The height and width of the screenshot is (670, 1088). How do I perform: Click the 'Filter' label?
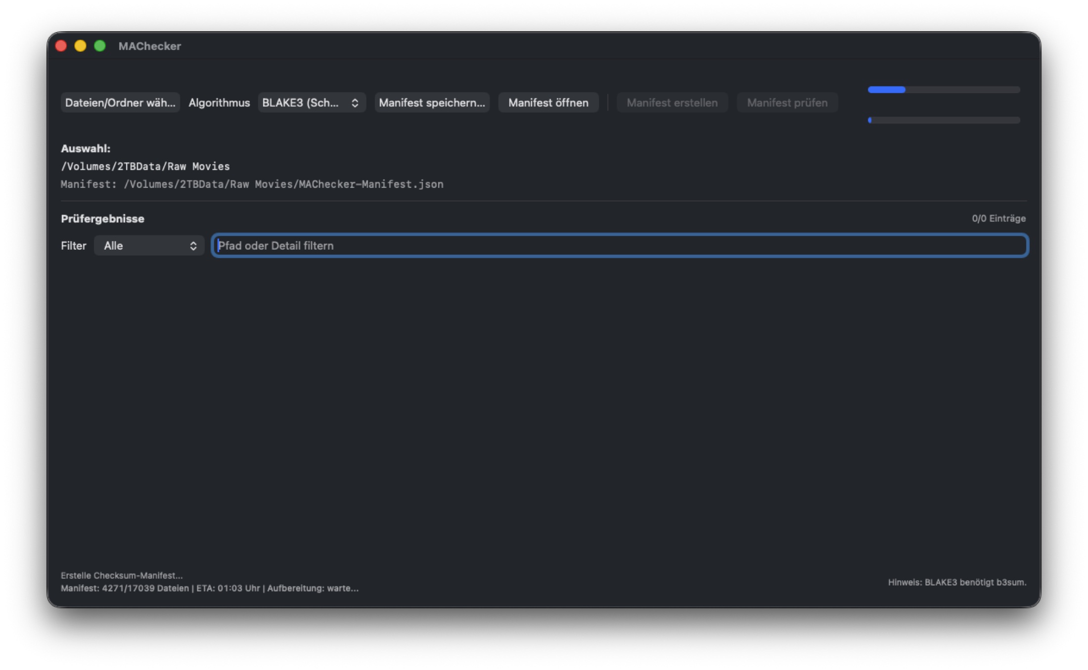pos(73,246)
